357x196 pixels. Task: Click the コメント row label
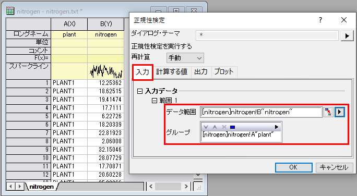(x=28, y=51)
